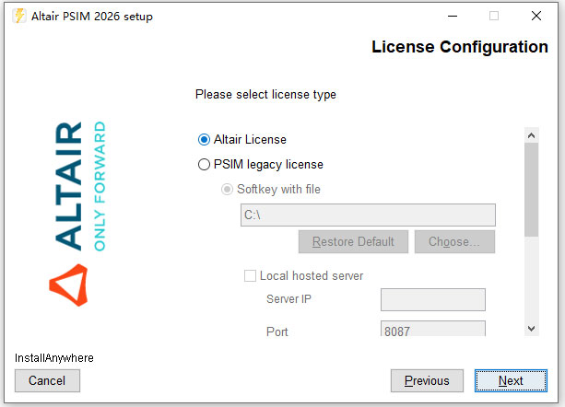Choose the PSIM legacy license option
The height and width of the screenshot is (407, 565).
tap(205, 165)
